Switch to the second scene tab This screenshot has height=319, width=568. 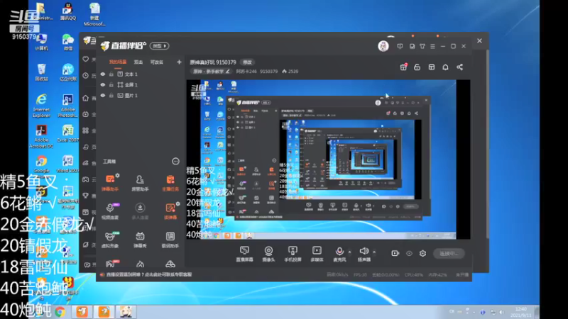point(138,62)
